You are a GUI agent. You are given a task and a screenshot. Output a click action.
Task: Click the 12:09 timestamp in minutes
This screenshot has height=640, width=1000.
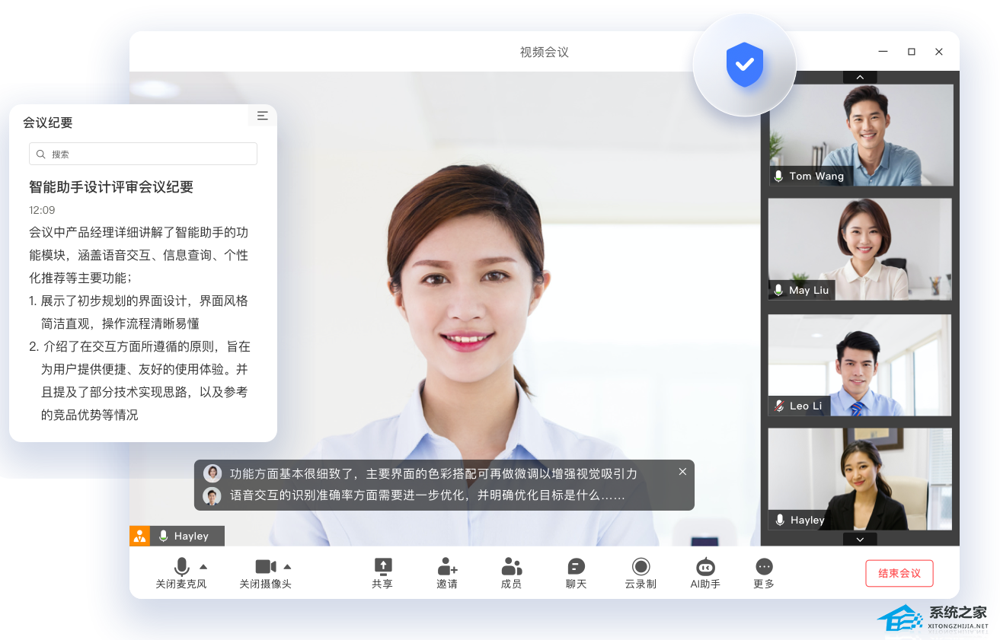point(42,210)
